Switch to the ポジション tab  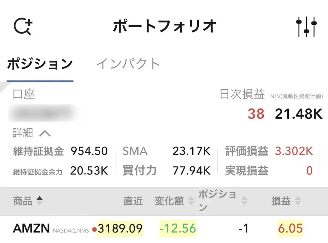click(x=40, y=64)
